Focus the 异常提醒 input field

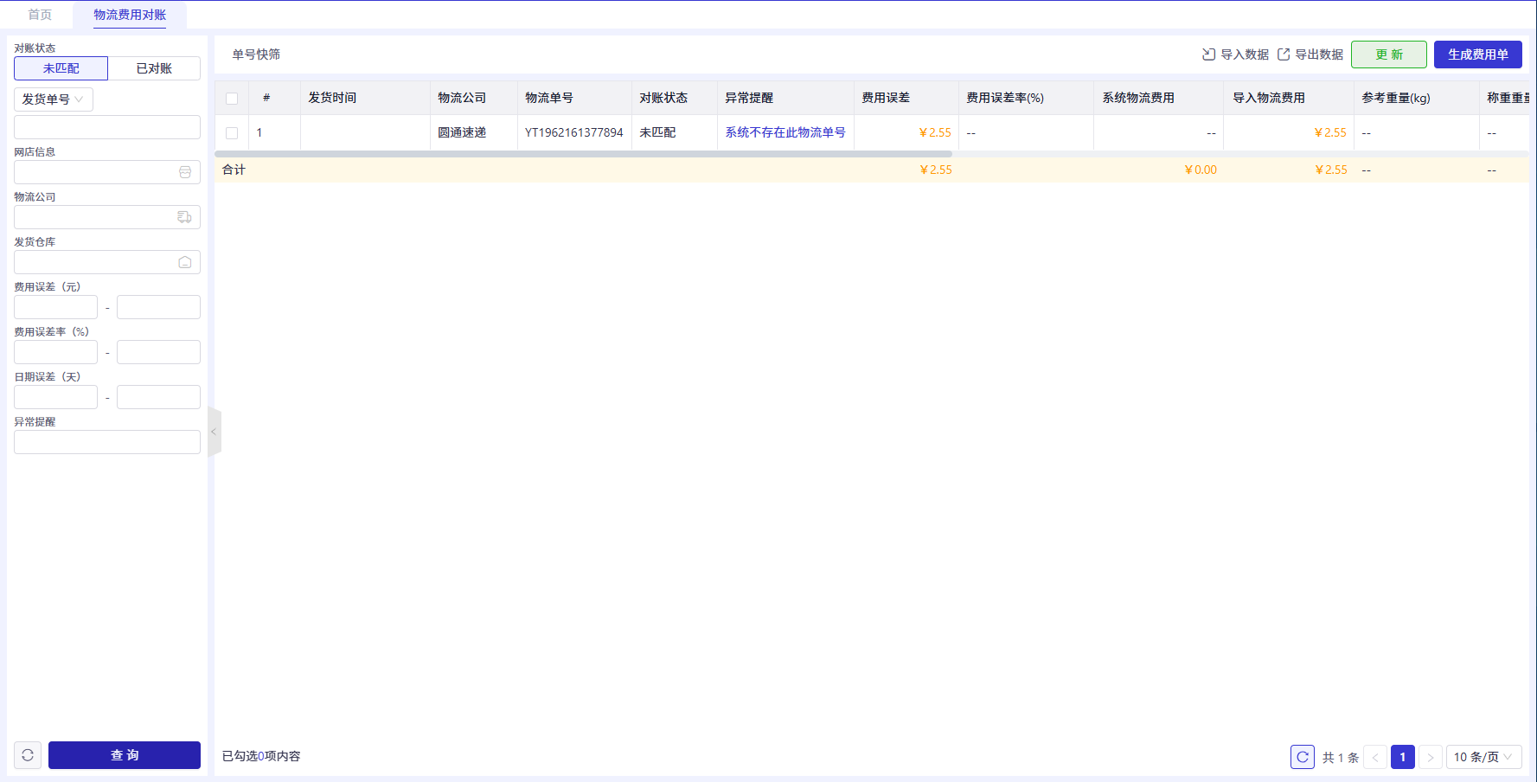107,442
